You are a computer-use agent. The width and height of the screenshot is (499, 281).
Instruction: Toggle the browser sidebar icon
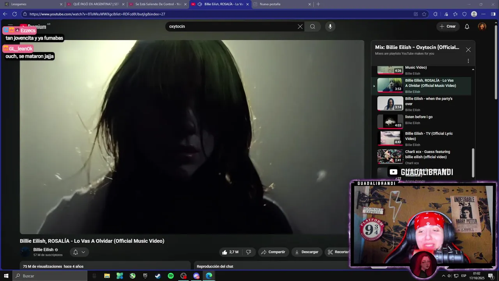coord(493,14)
